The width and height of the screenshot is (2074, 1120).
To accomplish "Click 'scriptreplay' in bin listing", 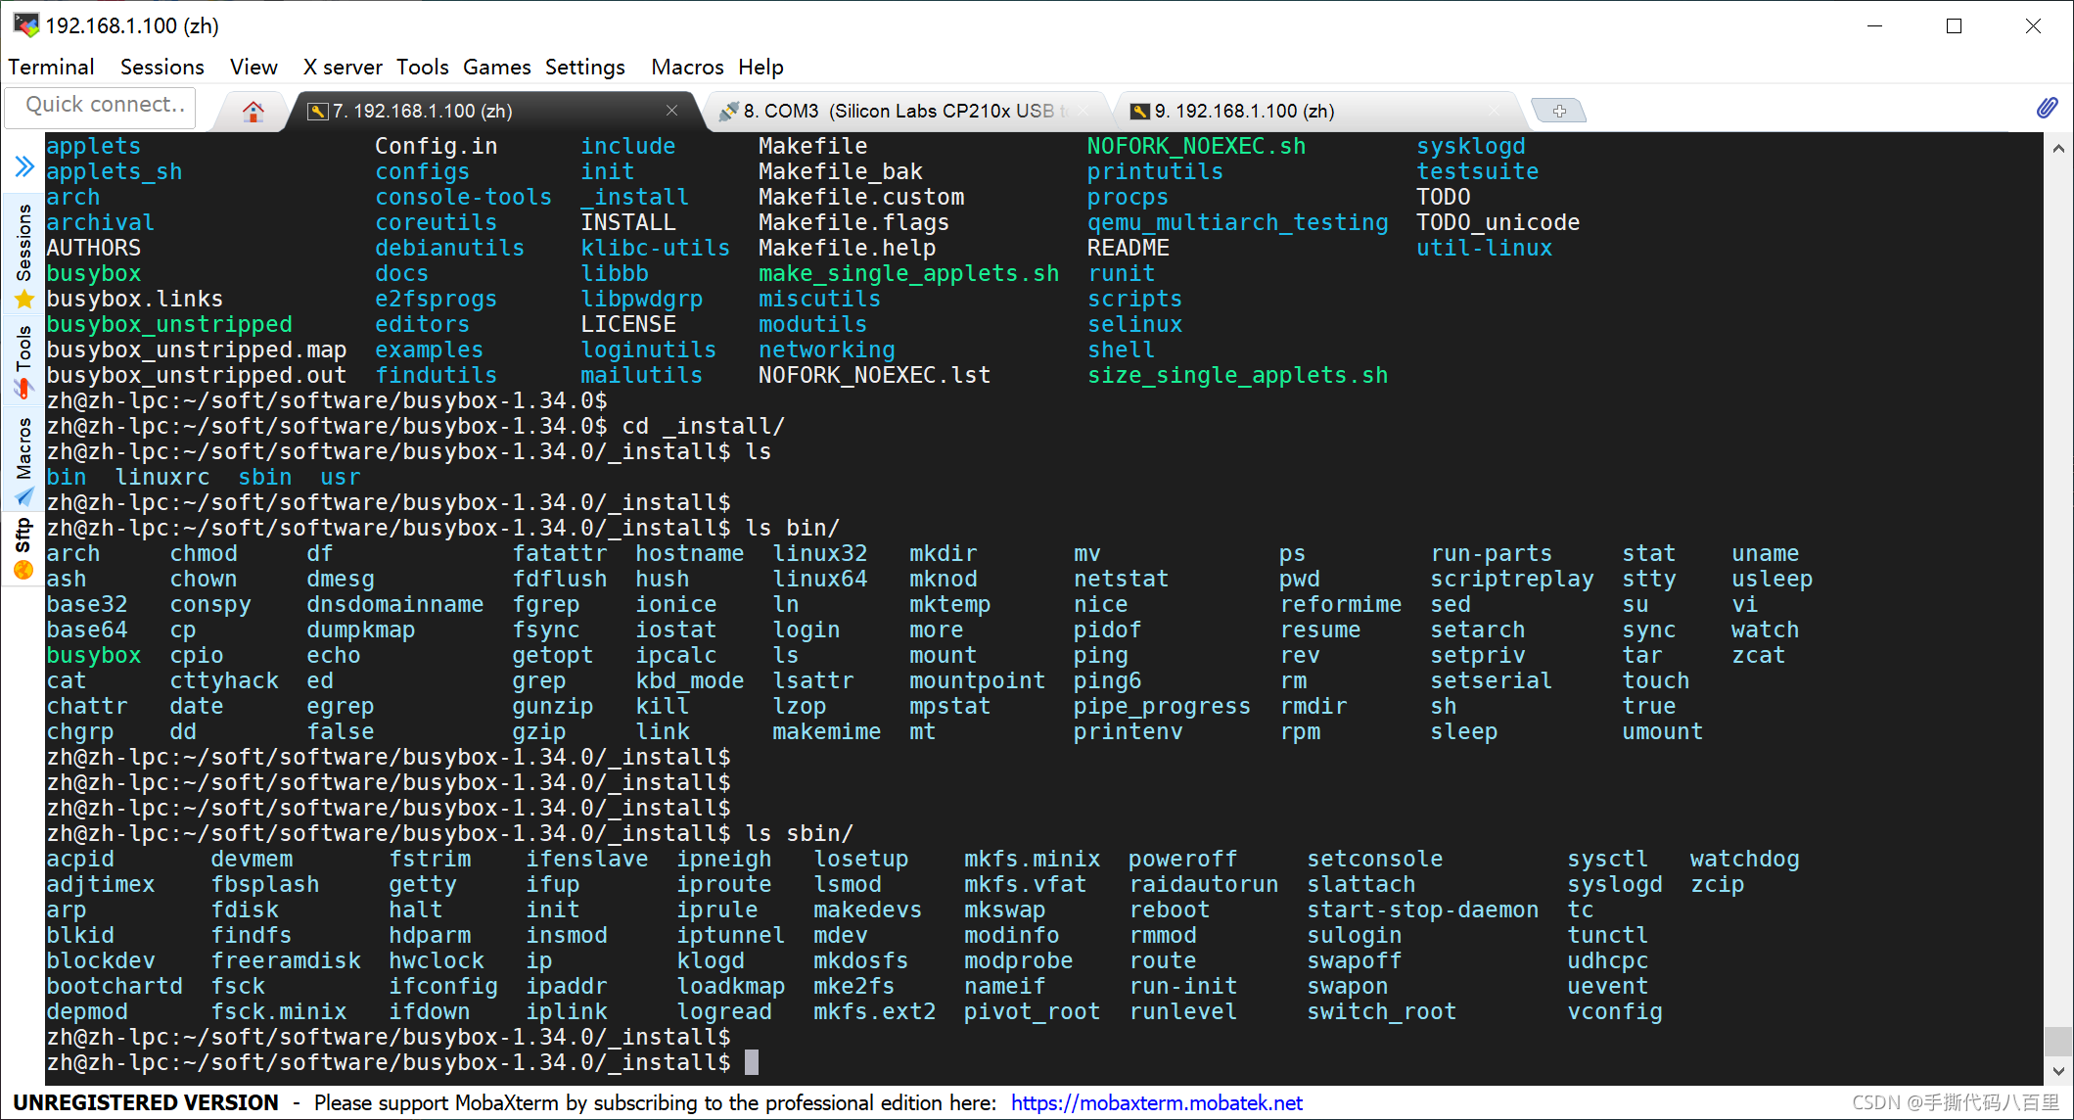I will (1511, 579).
